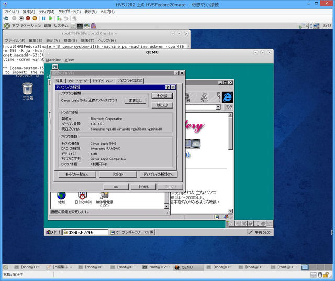Screen dimensions: 335x281
Task: Launch the terminal icon in the MATE panel
Action: click(x=80, y=26)
